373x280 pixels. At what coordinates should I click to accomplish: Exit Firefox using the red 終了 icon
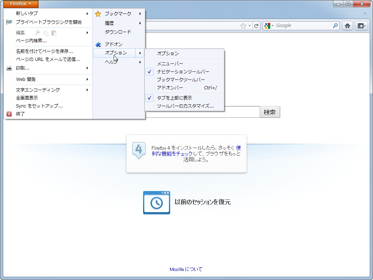point(9,114)
